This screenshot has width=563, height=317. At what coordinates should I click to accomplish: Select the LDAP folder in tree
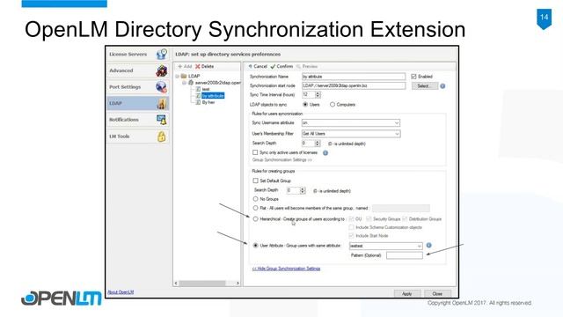pyautogui.click(x=191, y=77)
